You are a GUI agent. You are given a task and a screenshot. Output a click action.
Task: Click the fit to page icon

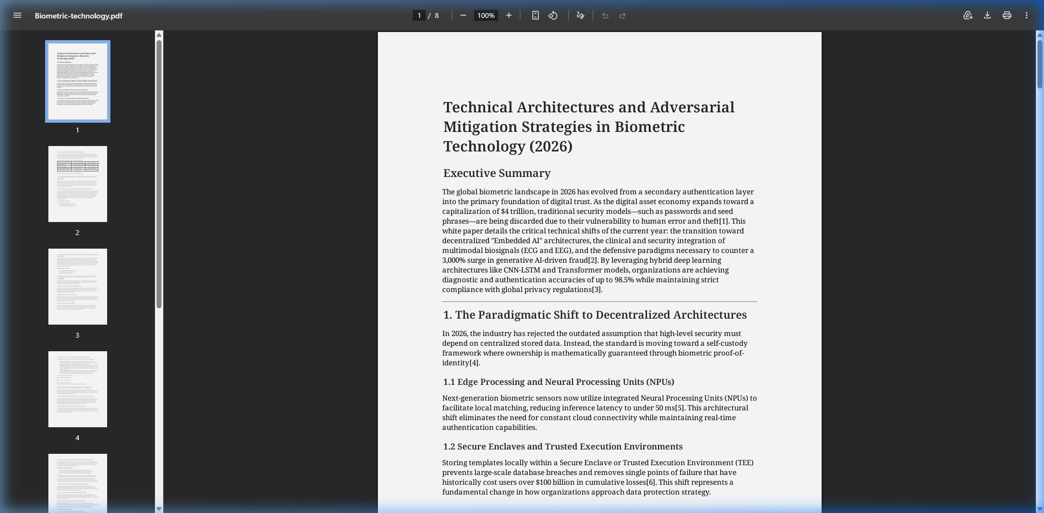536,16
